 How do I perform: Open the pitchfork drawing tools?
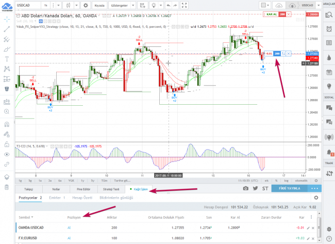(x=7, y=39)
